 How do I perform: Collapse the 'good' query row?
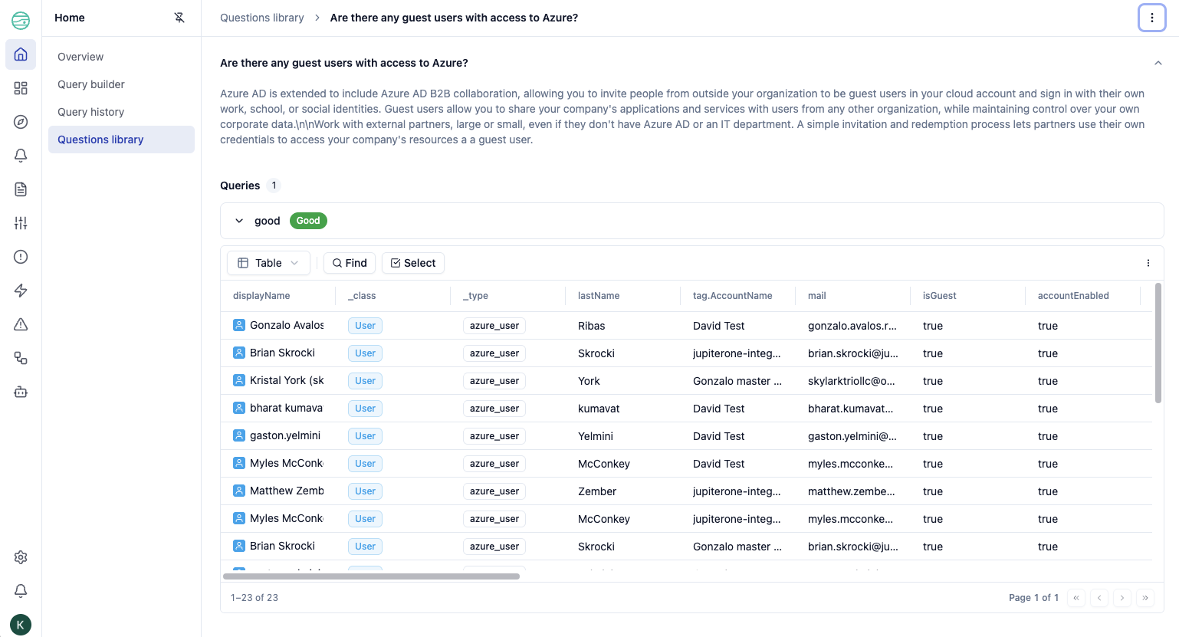pos(239,221)
